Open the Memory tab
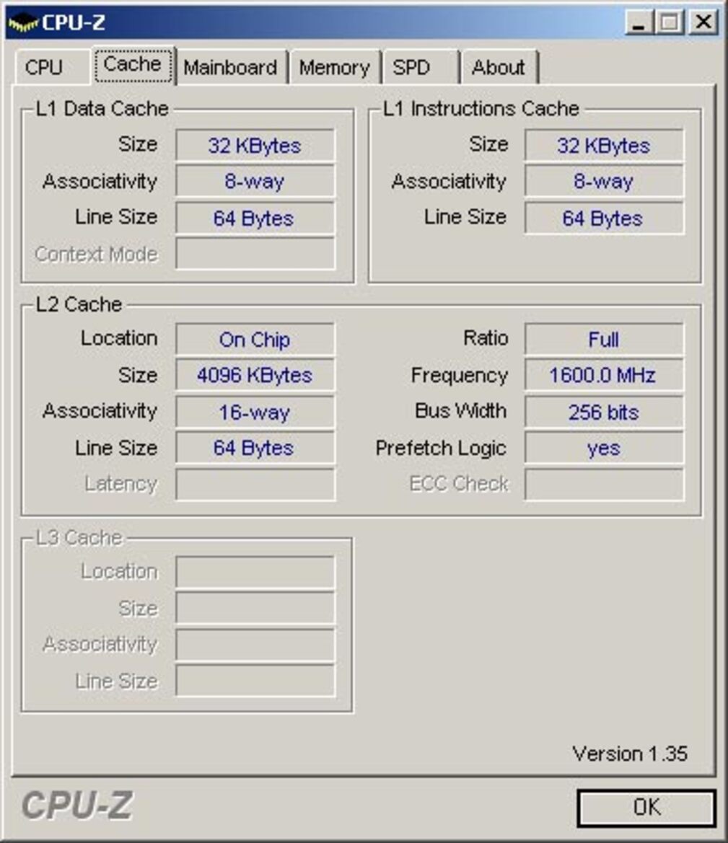728x843 pixels. pos(335,68)
